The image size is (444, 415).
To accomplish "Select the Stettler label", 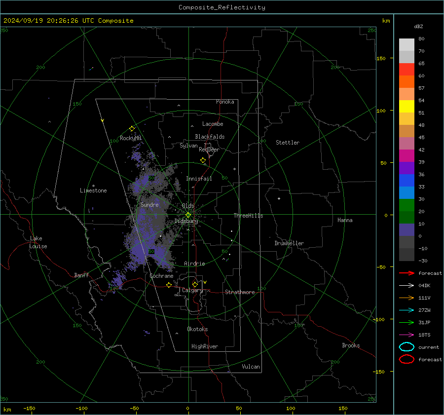I will point(288,143).
